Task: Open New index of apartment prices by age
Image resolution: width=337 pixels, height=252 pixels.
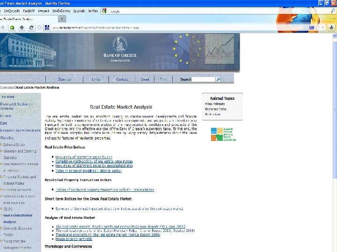Action: (x=84, y=157)
